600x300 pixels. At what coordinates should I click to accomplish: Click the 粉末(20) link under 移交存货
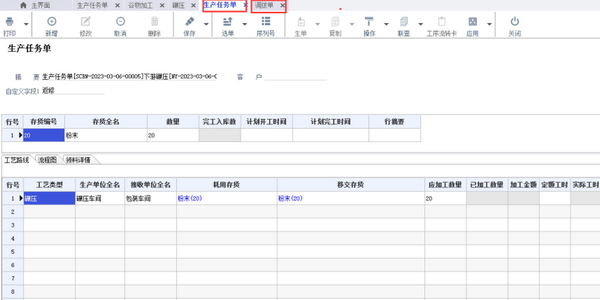point(290,198)
